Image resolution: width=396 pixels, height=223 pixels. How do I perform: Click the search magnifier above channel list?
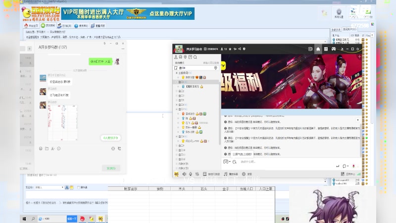195,57
